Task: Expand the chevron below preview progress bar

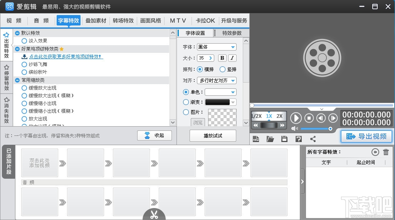Action: point(322,109)
